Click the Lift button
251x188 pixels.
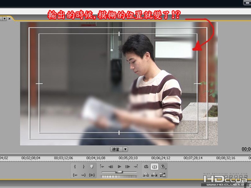pos(146,175)
